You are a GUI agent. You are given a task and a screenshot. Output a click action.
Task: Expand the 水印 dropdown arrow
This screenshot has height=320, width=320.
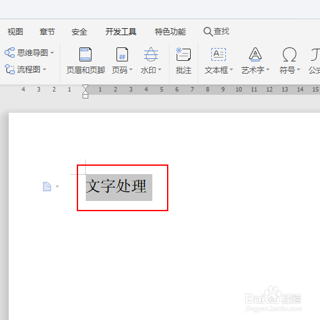159,70
